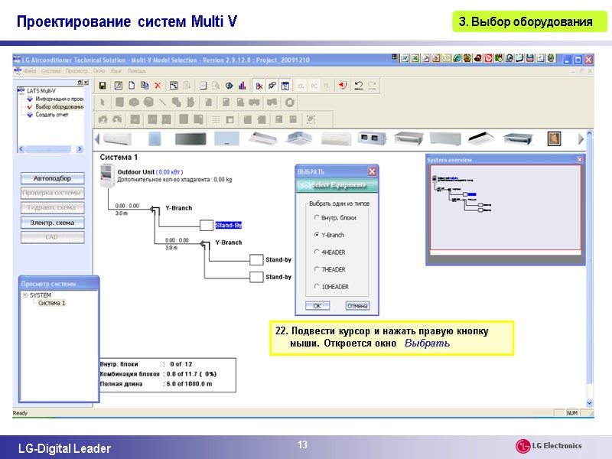The image size is (612, 459).
Task: Open the Файл menu
Action: pos(30,71)
